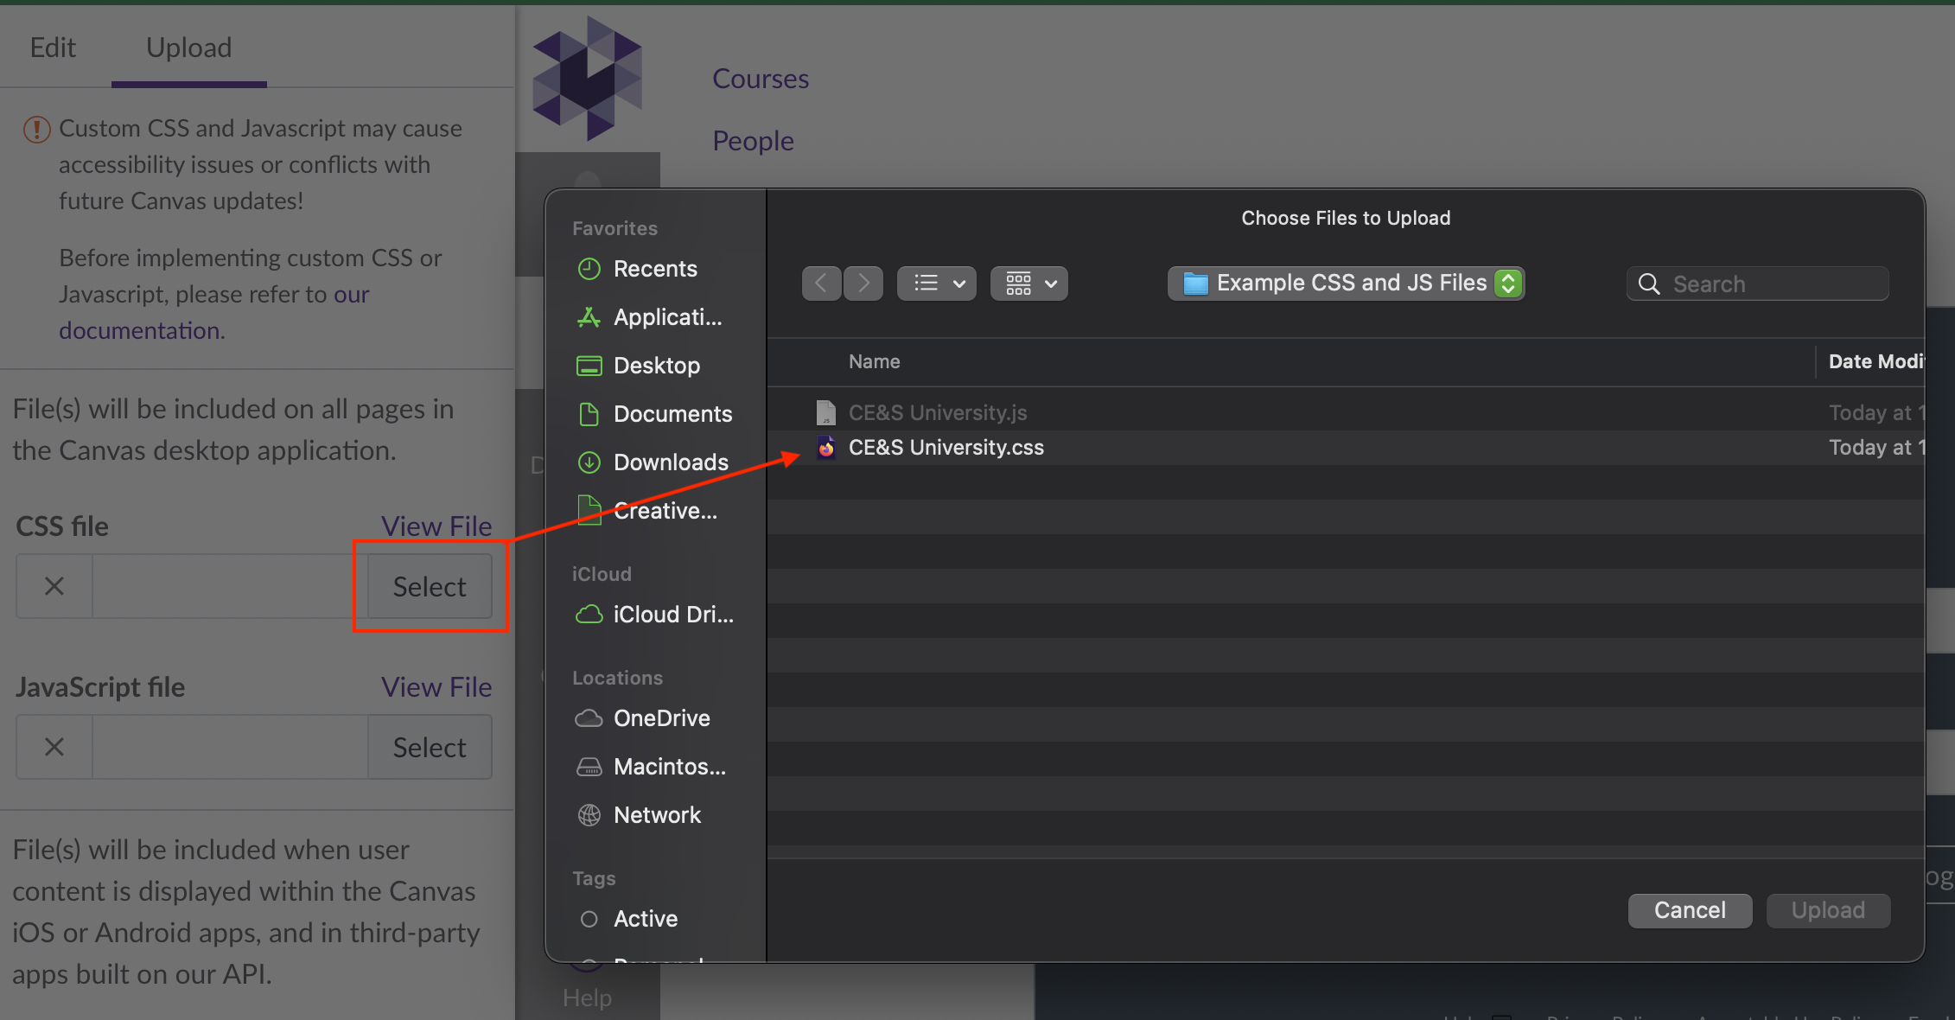
Task: Switch to the Edit tab
Action: pos(53,48)
